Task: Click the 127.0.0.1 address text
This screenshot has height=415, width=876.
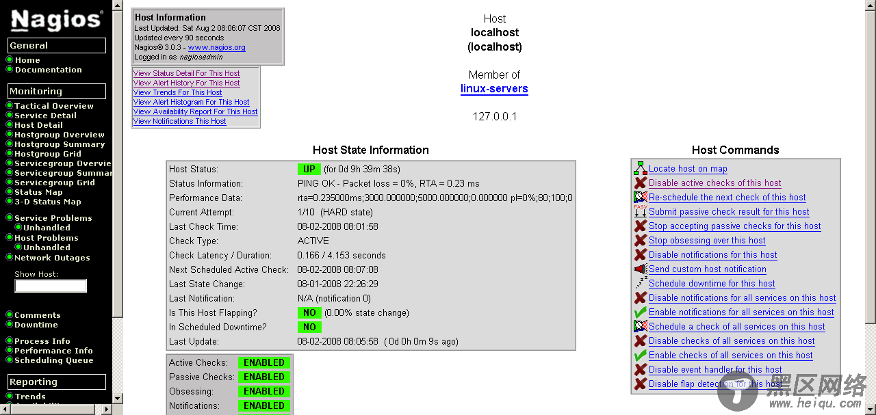Action: pyautogui.click(x=495, y=117)
